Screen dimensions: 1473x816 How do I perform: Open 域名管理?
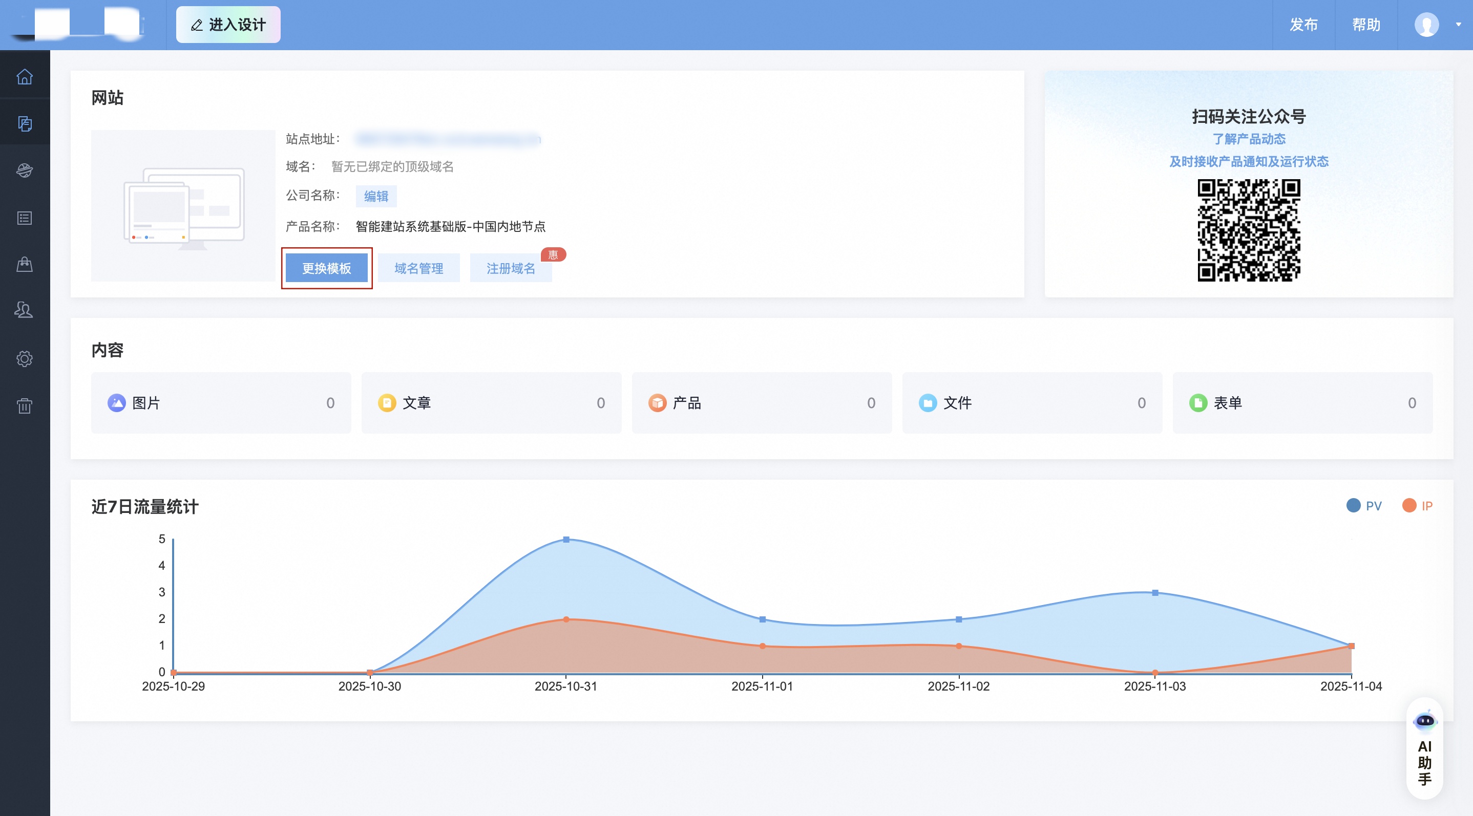[x=418, y=268]
